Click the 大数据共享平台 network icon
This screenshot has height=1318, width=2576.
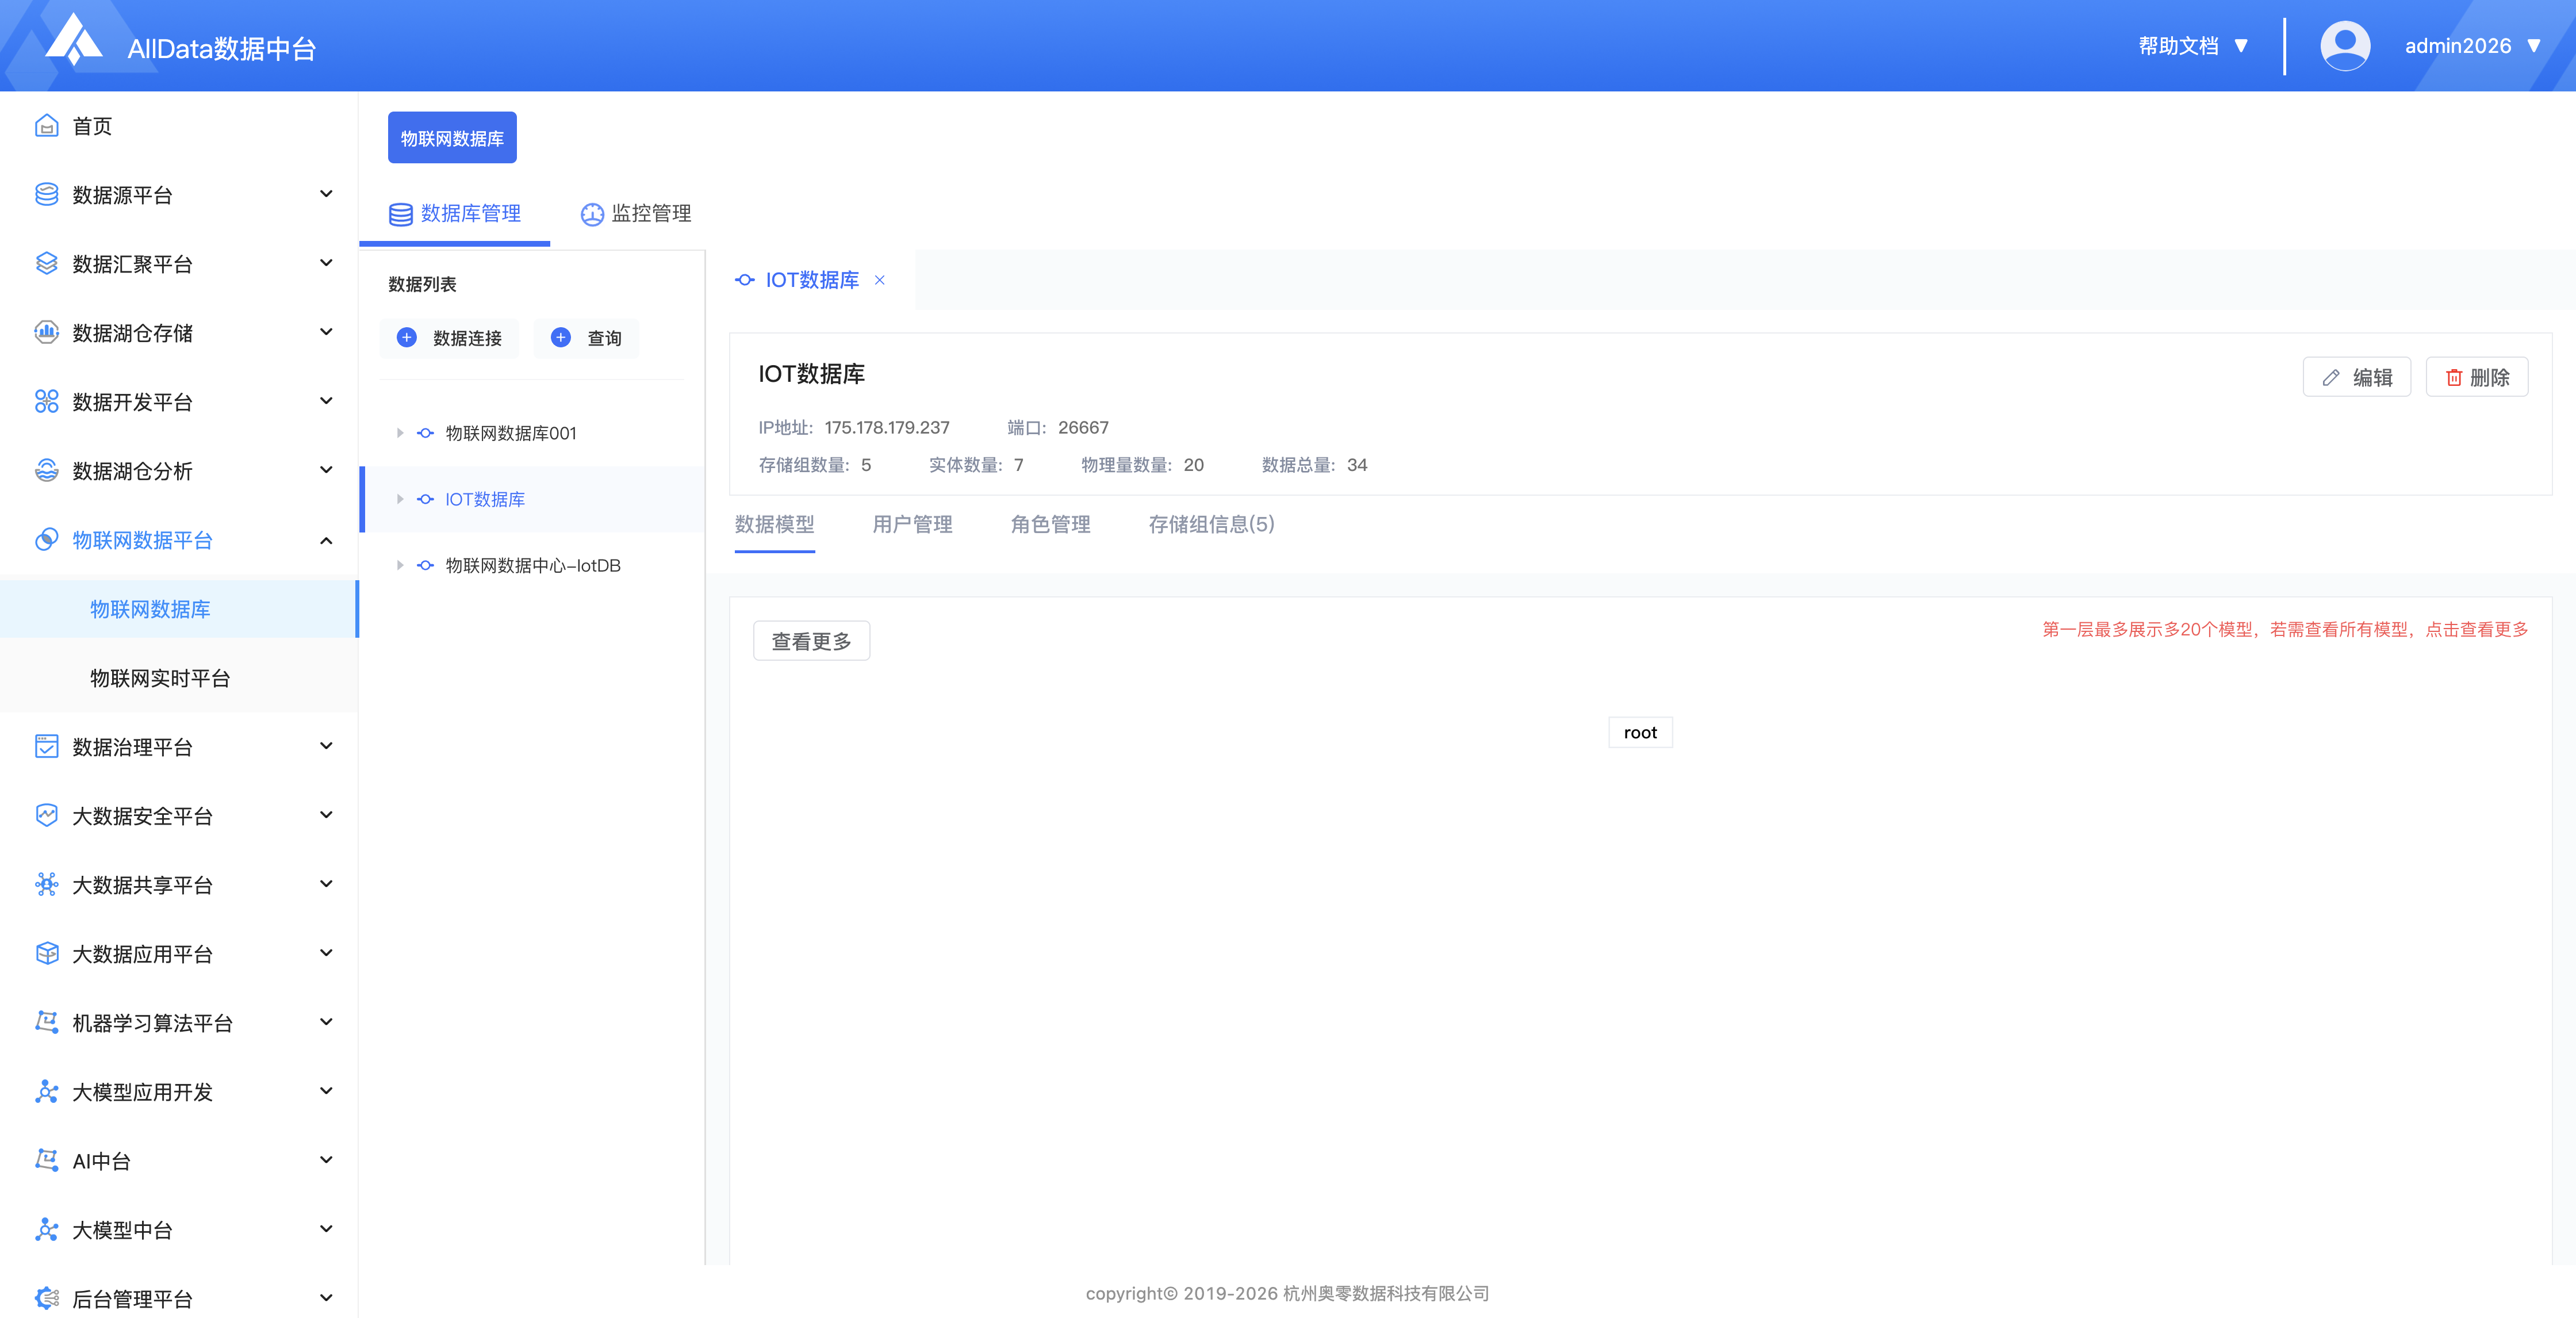point(47,884)
